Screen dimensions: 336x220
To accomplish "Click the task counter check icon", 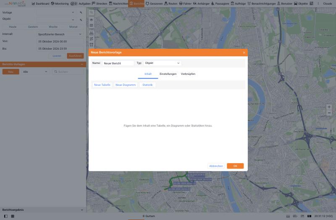I will click(72, 4).
